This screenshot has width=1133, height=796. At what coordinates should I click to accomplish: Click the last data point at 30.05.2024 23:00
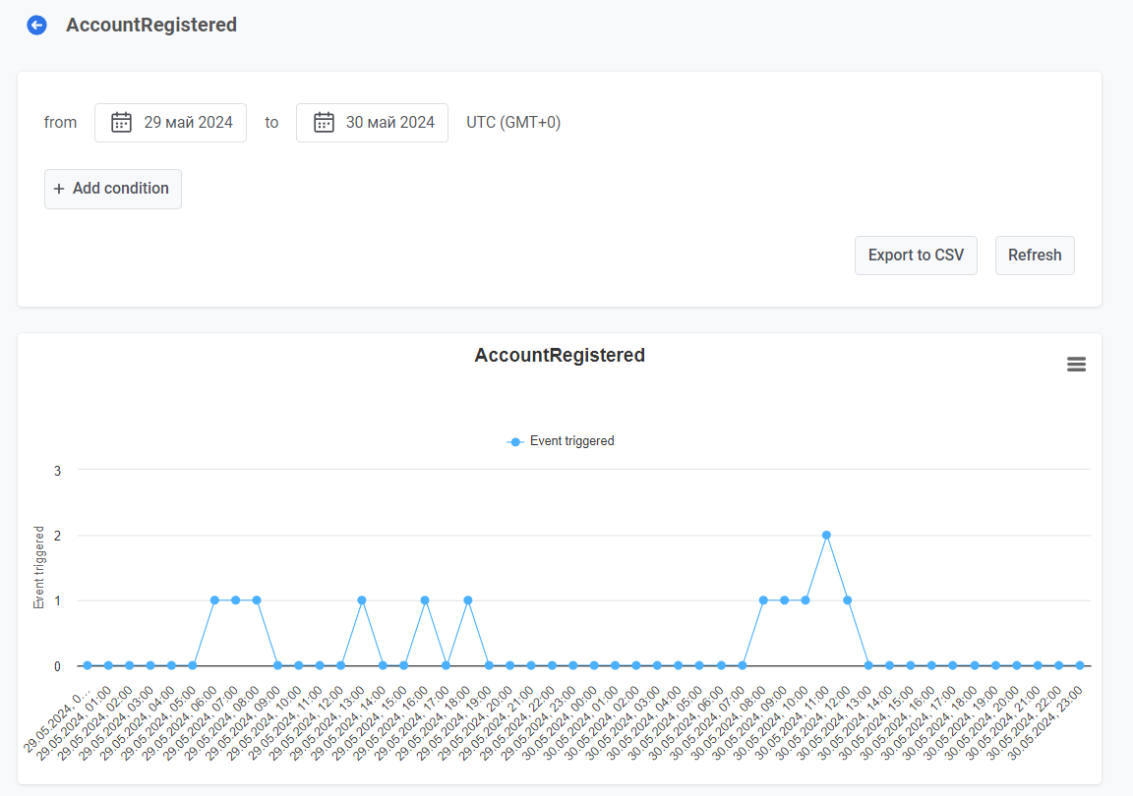(x=1079, y=665)
